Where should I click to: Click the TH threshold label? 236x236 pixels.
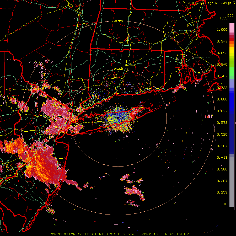point(225,204)
